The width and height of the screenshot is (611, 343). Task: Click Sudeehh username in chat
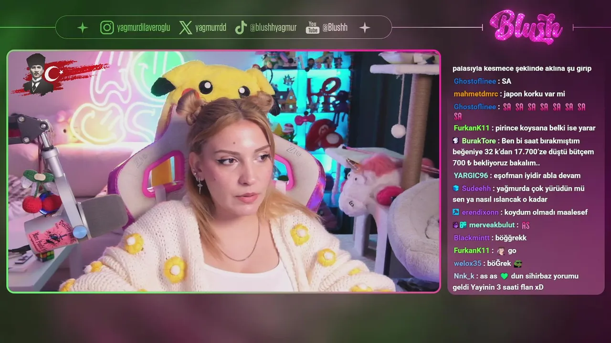(x=475, y=189)
